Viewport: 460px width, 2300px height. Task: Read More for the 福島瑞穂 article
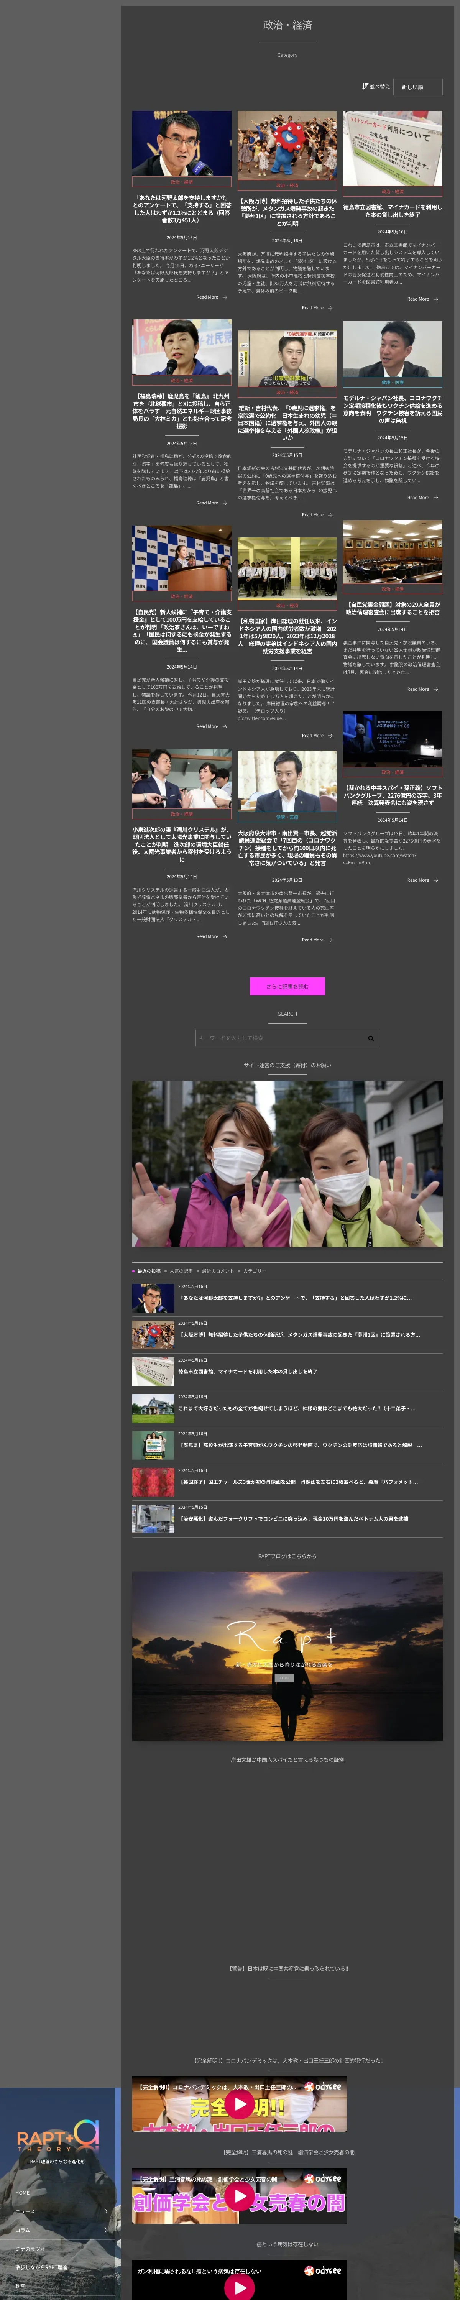point(212,503)
